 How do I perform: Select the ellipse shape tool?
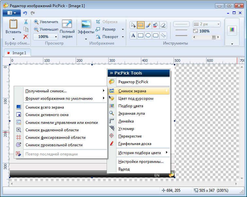[x=148, y=35]
